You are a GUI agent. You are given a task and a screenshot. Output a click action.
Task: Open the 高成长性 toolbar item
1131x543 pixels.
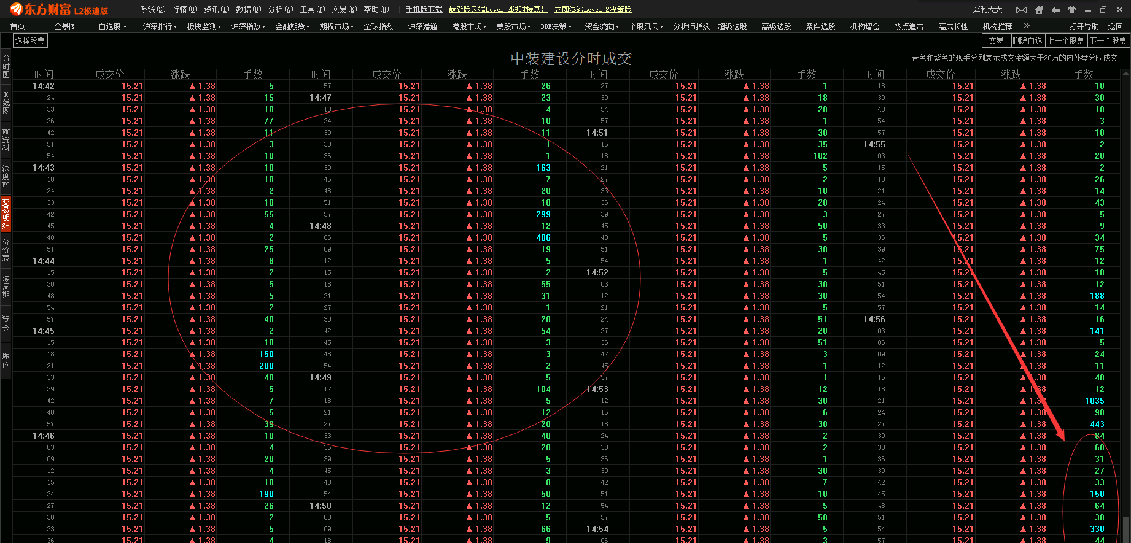pyautogui.click(x=953, y=26)
